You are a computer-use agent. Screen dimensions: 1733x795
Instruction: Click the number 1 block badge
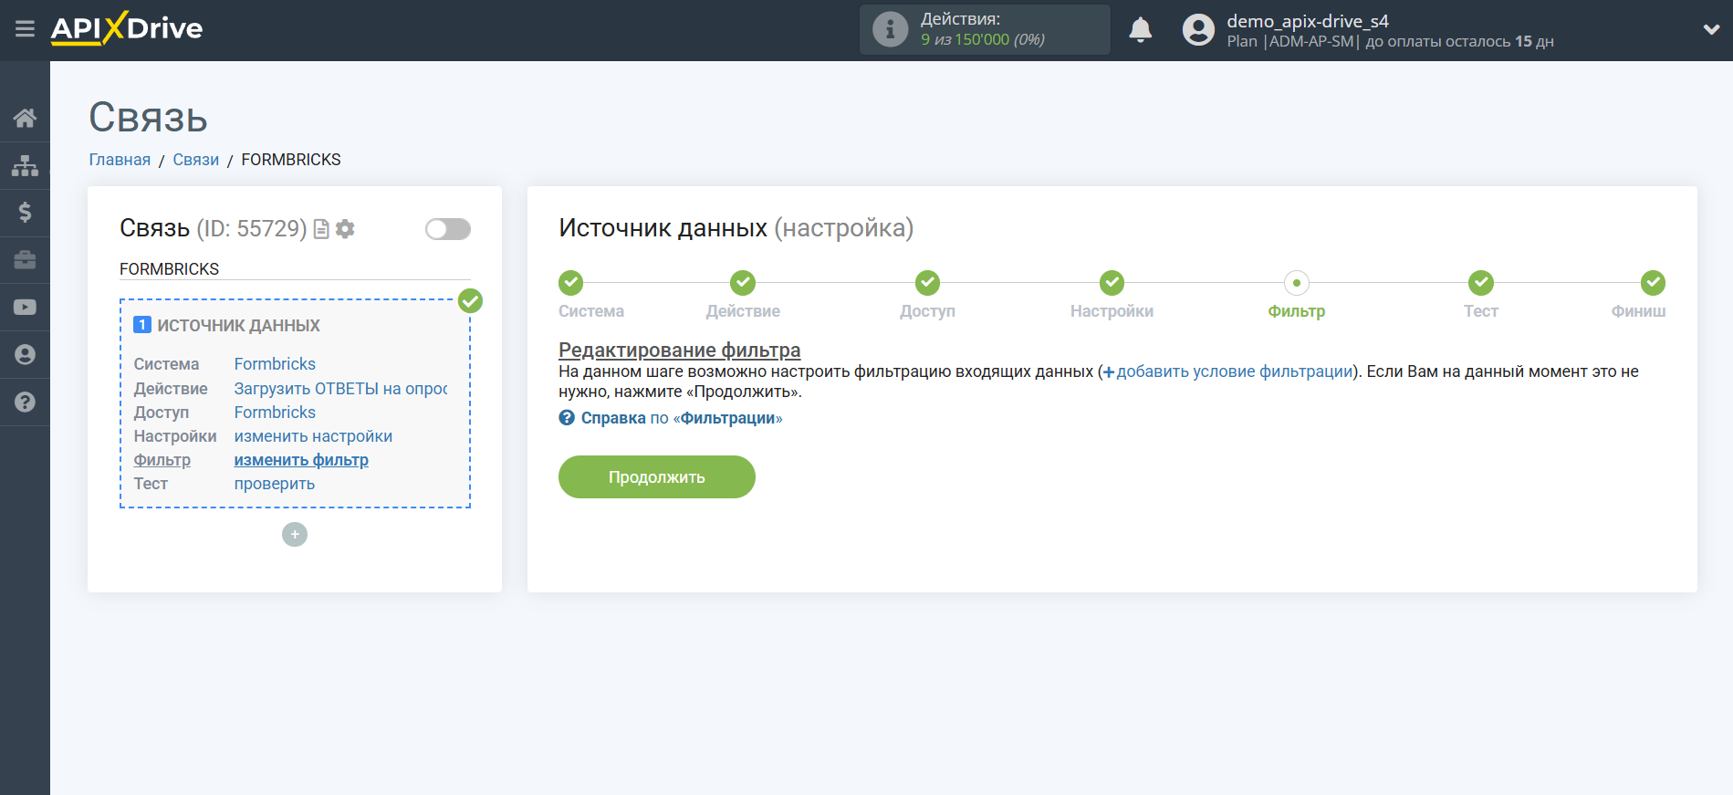click(142, 325)
